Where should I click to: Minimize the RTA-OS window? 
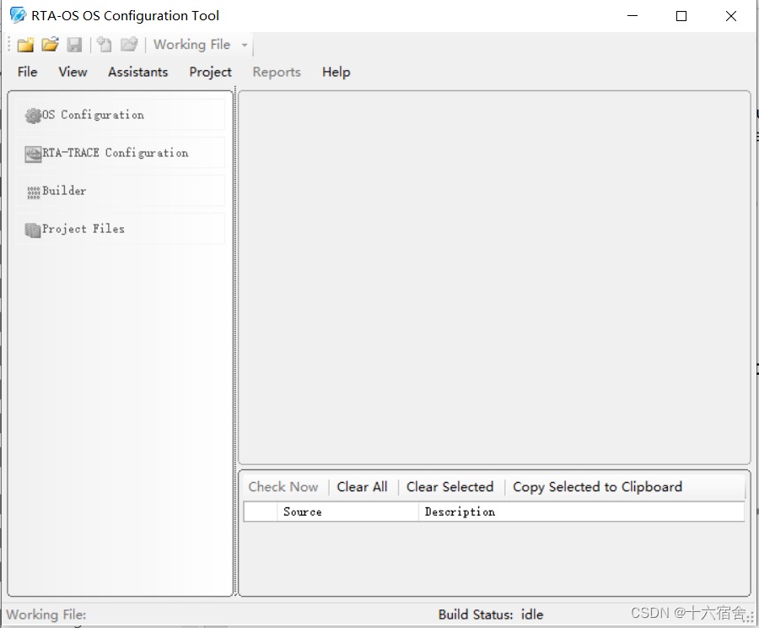click(x=632, y=16)
